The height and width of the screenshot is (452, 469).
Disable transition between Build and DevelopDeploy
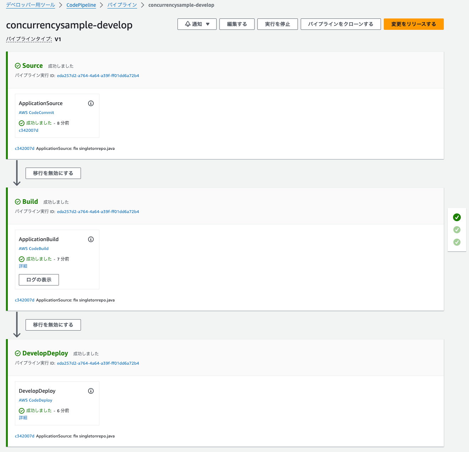point(53,325)
